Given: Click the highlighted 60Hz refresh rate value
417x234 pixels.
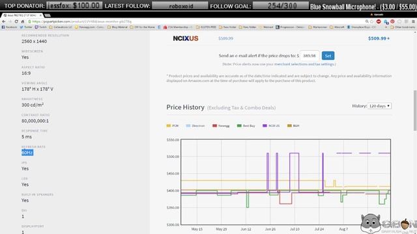Looking at the screenshot, I should pos(27,153).
